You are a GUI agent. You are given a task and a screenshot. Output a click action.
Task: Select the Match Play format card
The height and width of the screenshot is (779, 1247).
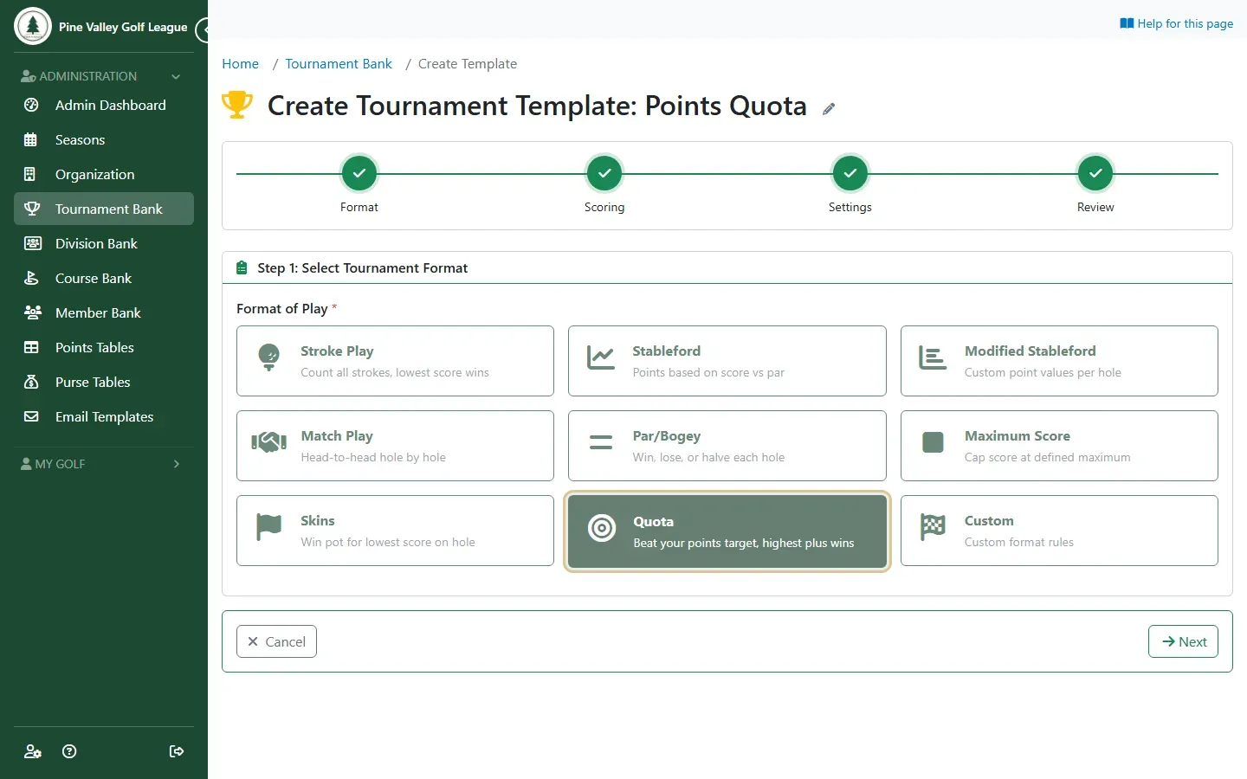tap(395, 446)
